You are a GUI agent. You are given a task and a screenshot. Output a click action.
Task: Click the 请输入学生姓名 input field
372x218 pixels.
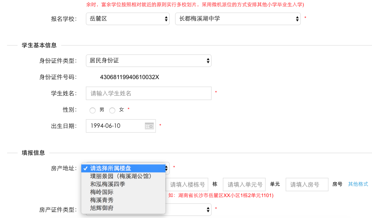coord(148,93)
